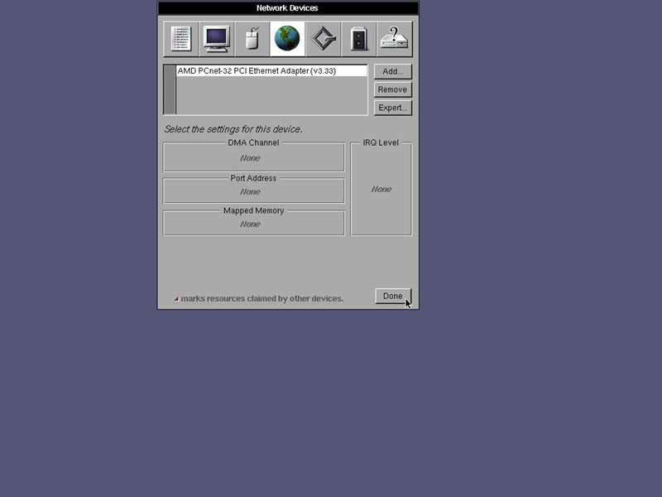662x497 pixels.
Task: Select the speaker audio devices icon
Action: coord(358,39)
